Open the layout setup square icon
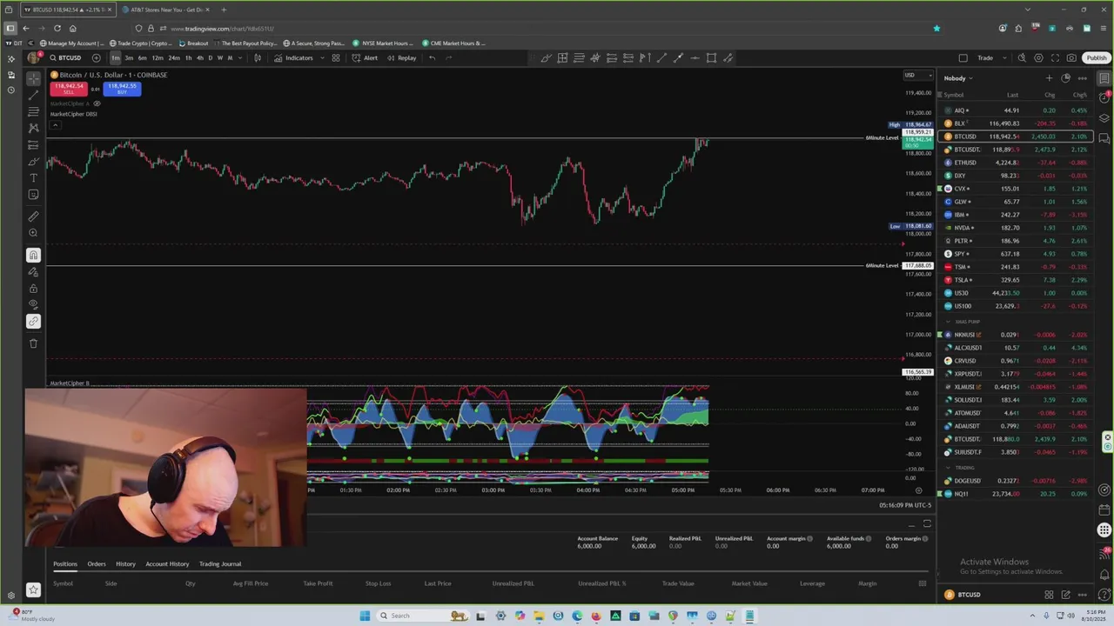 (x=963, y=58)
